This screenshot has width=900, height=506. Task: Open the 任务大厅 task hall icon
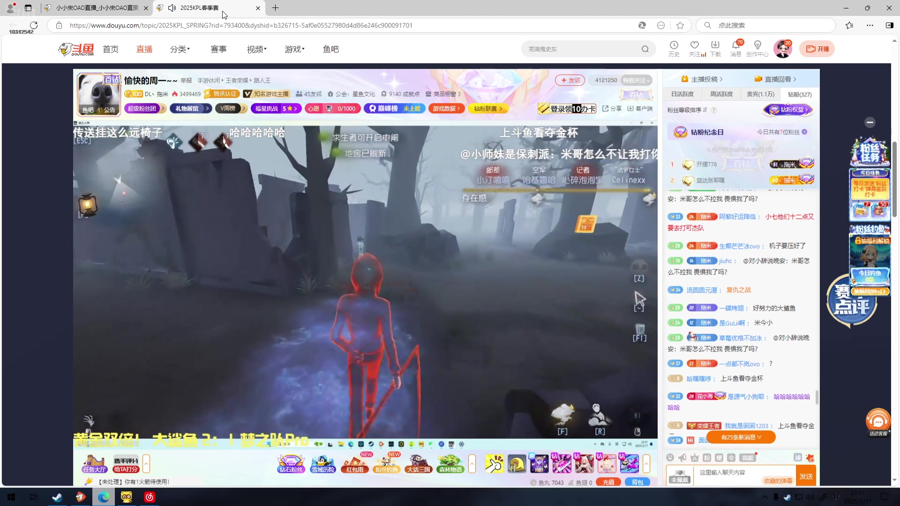click(x=94, y=464)
